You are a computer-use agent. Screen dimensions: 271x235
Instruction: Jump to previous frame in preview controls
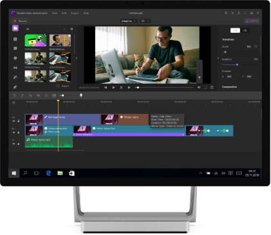106,88
